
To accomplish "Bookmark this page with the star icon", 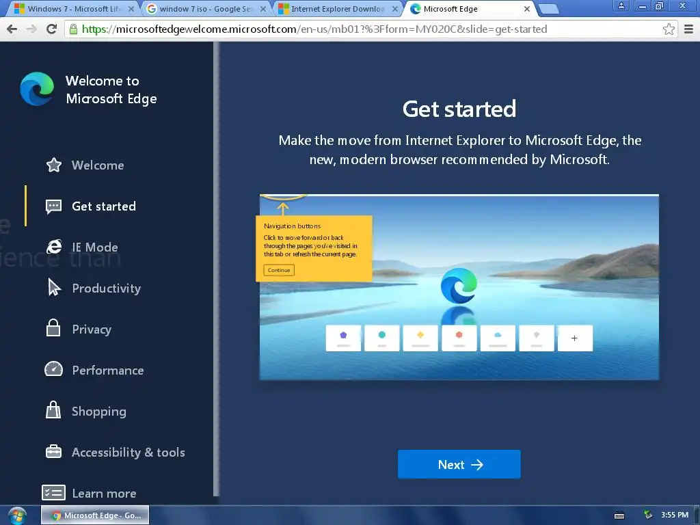I will pyautogui.click(x=669, y=29).
